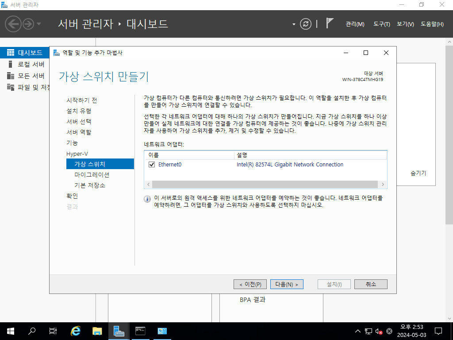
Task: Open navigation history dropdown beside forward arrow
Action: coord(39,24)
